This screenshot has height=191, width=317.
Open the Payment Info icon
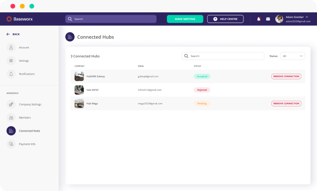11,144
